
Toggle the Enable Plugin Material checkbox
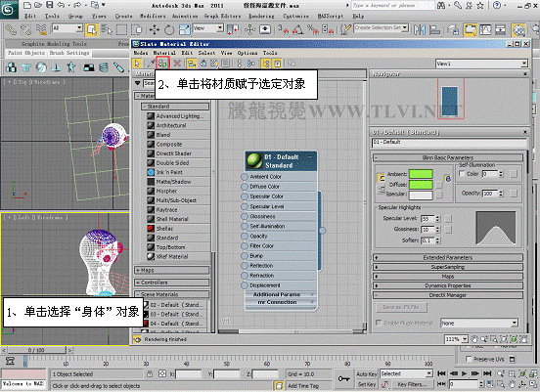tap(379, 323)
